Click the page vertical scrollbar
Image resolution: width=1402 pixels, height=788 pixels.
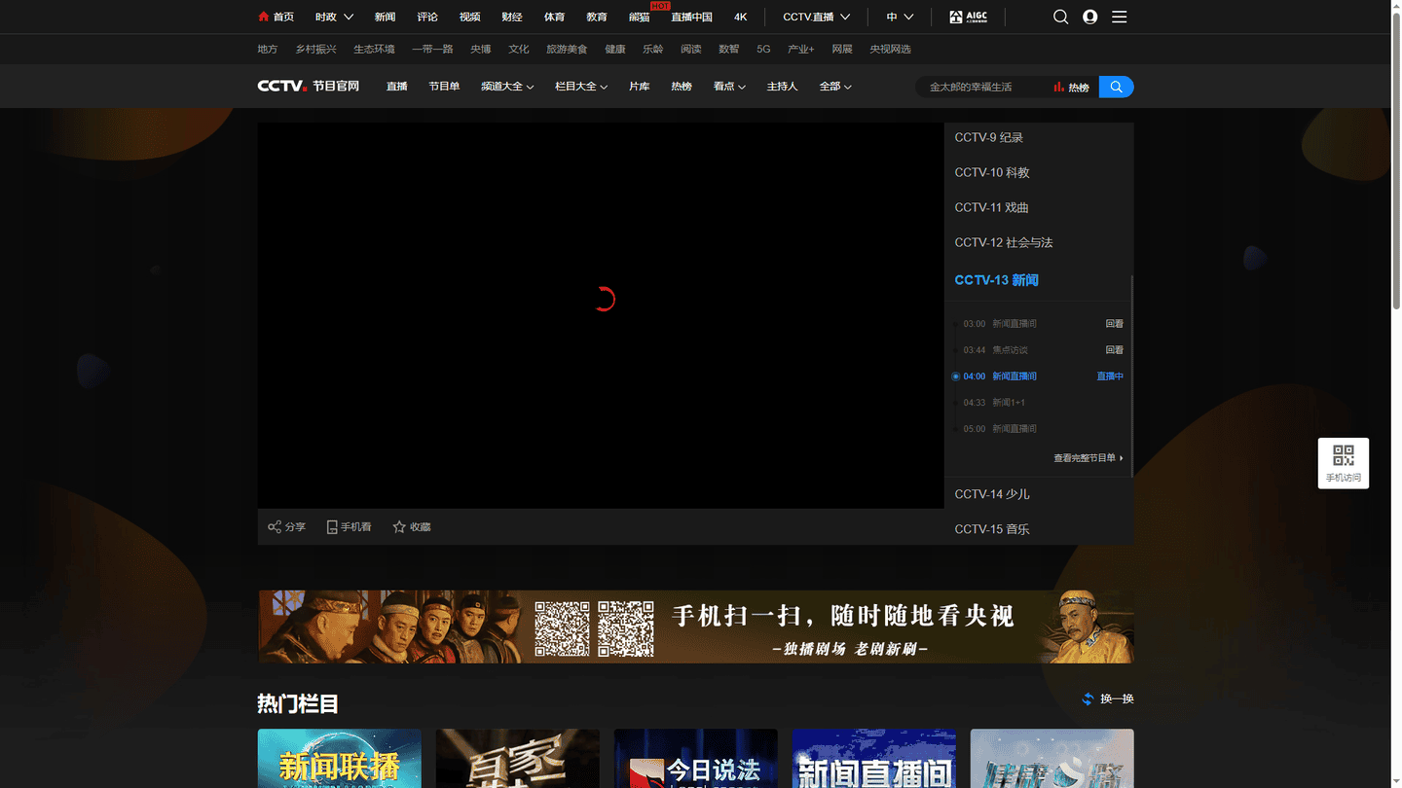[x=1396, y=161]
